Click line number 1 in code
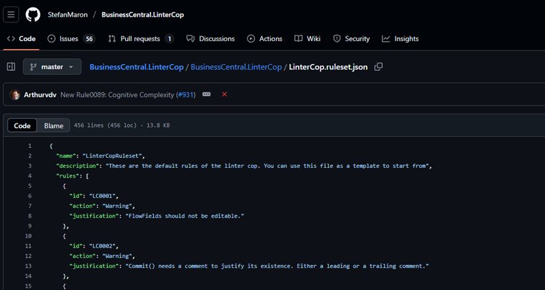Viewport: 545px width, 290px height. pyautogui.click(x=30, y=146)
